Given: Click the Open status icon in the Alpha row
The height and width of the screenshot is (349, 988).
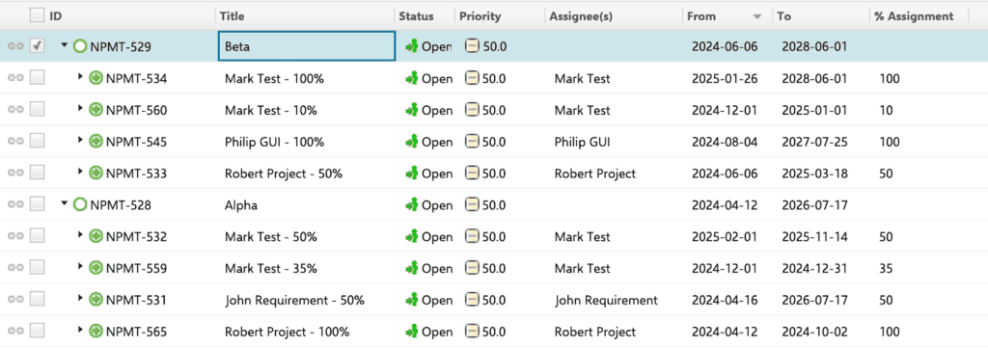Looking at the screenshot, I should 412,204.
